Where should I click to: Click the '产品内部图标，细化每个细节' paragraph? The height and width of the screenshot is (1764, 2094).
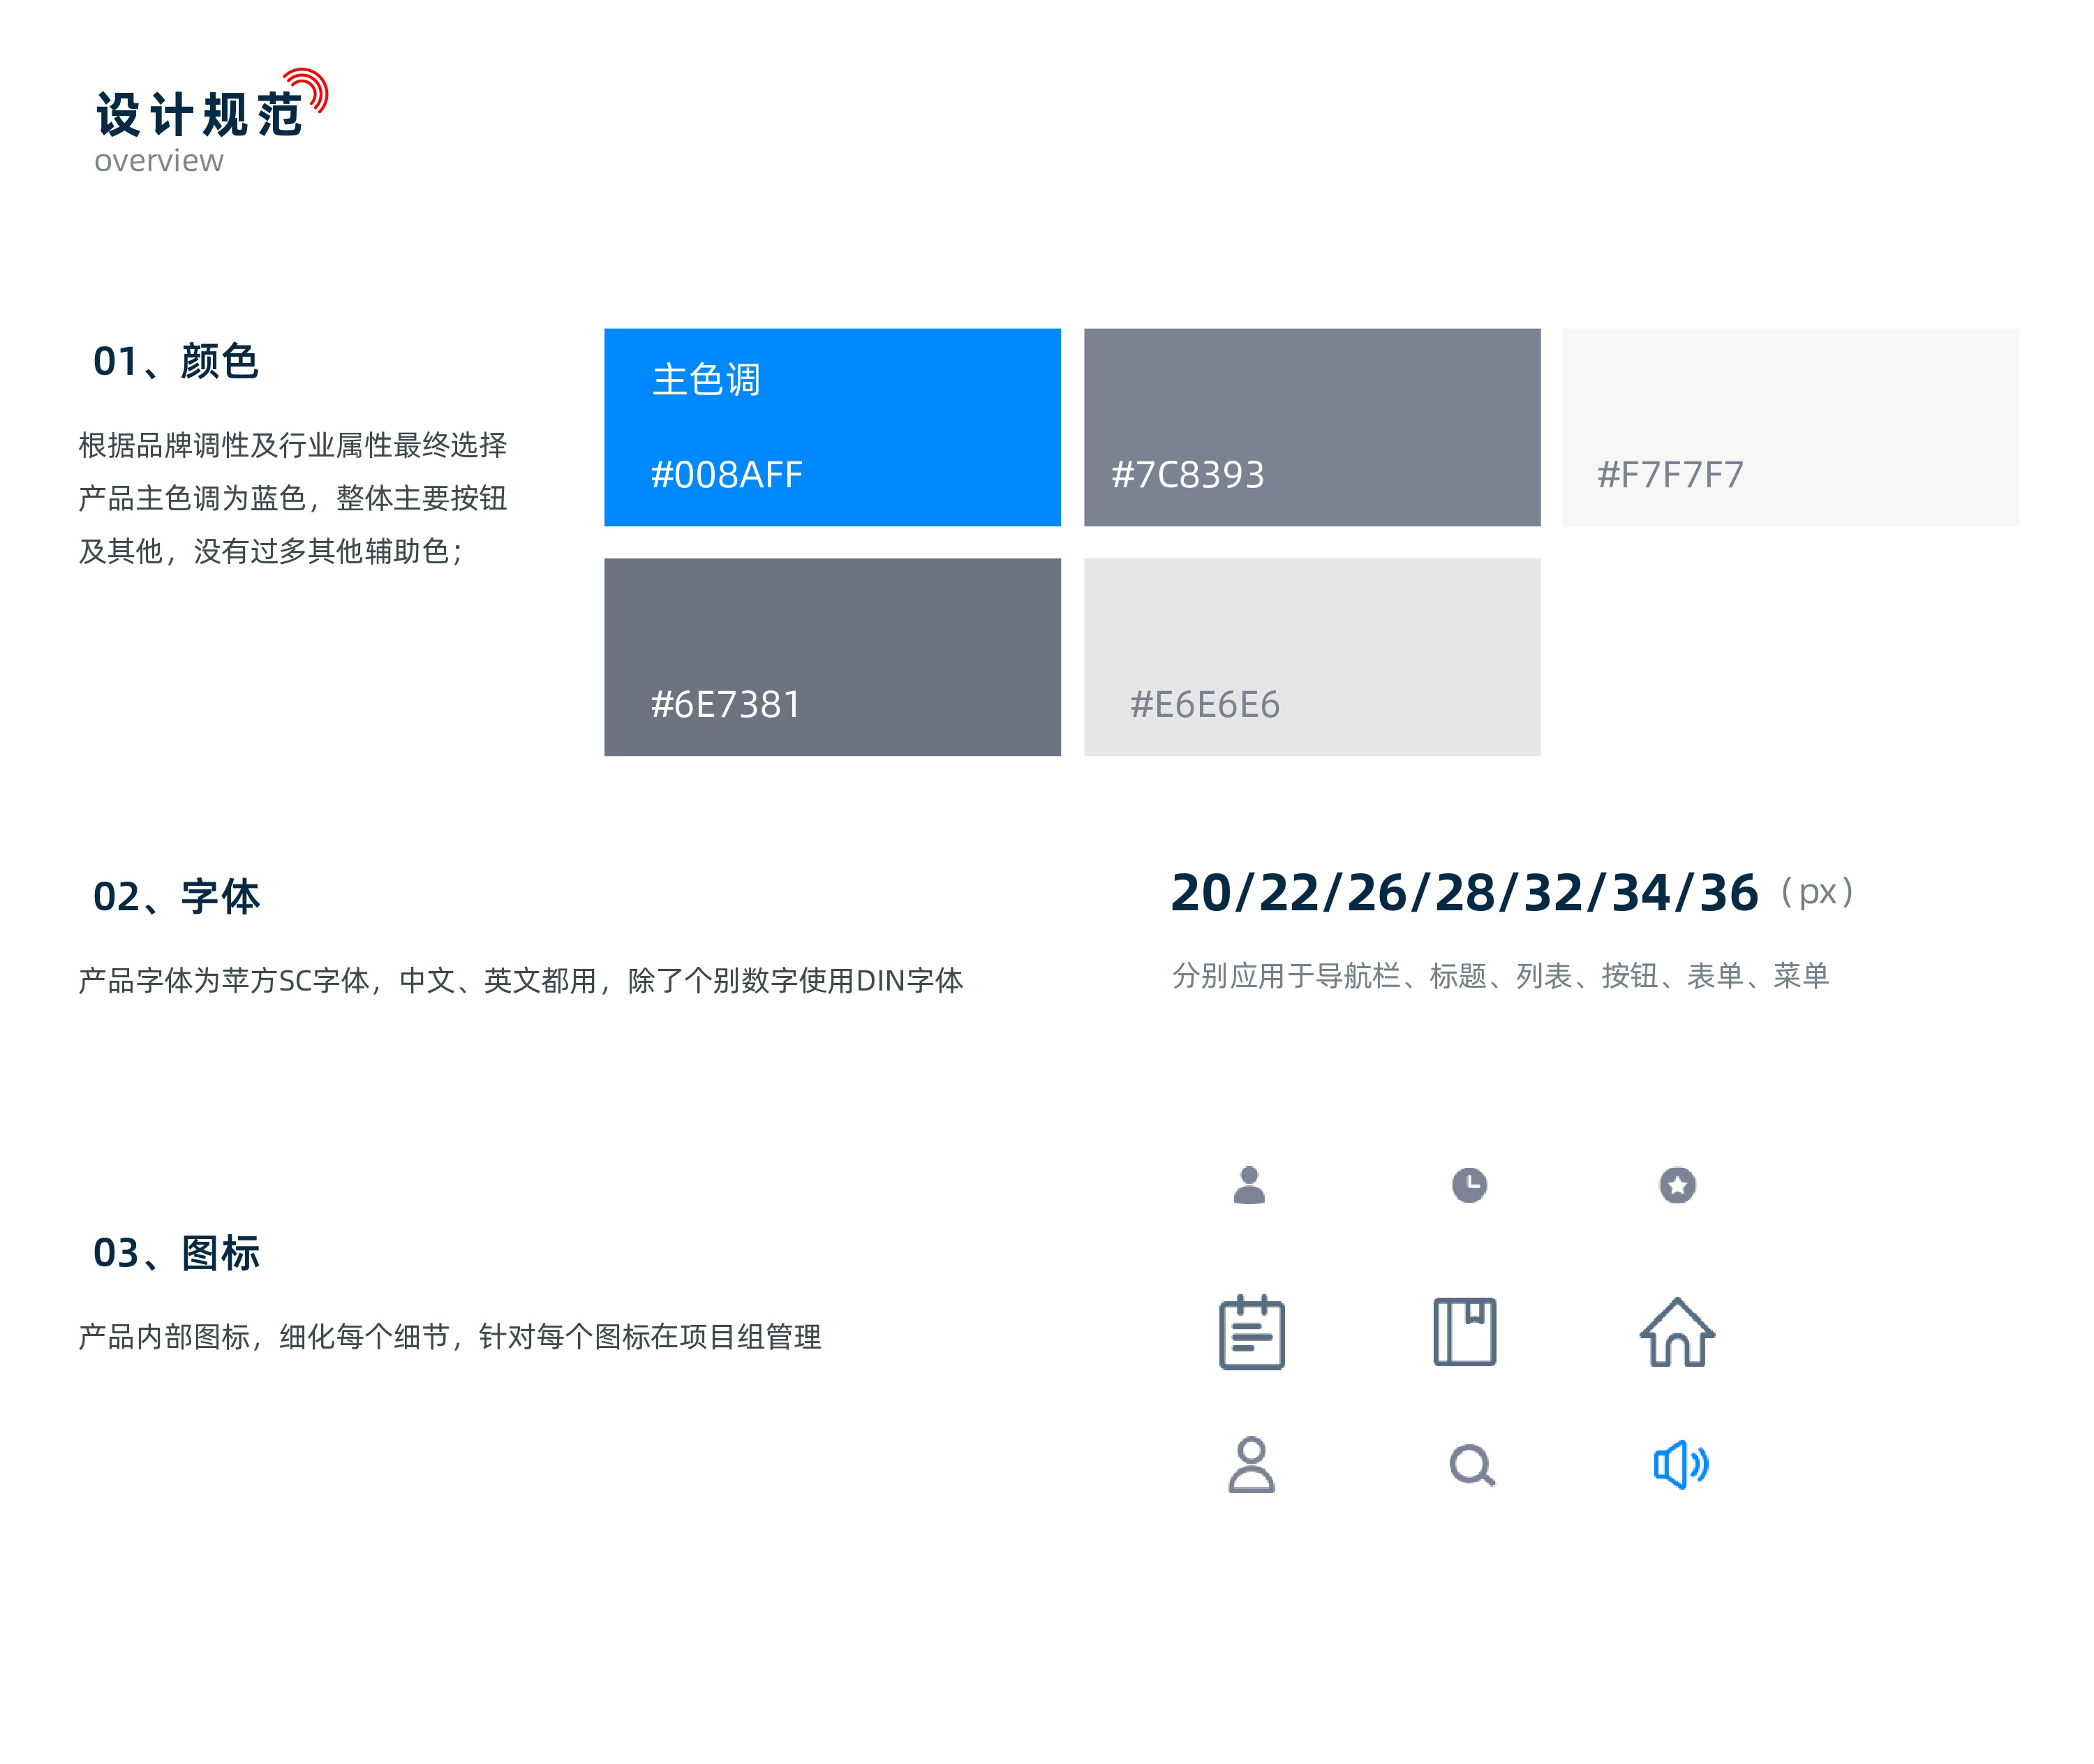449,1336
